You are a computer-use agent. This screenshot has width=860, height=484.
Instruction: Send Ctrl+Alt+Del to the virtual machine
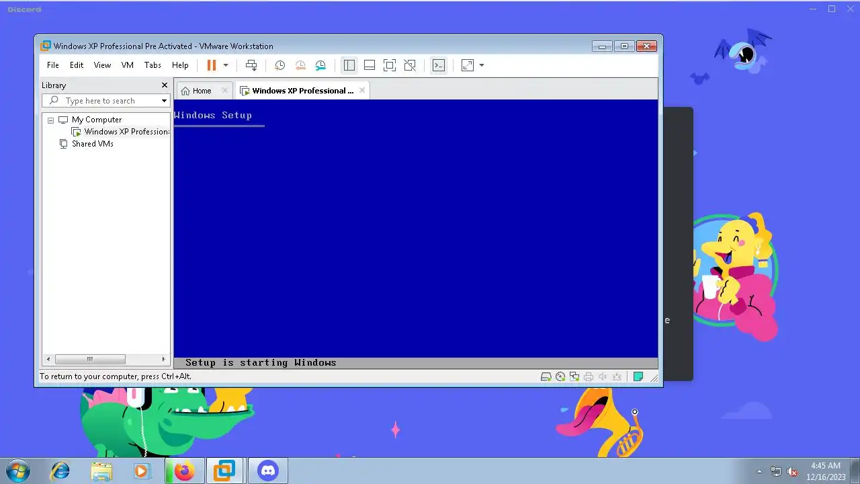coord(251,65)
